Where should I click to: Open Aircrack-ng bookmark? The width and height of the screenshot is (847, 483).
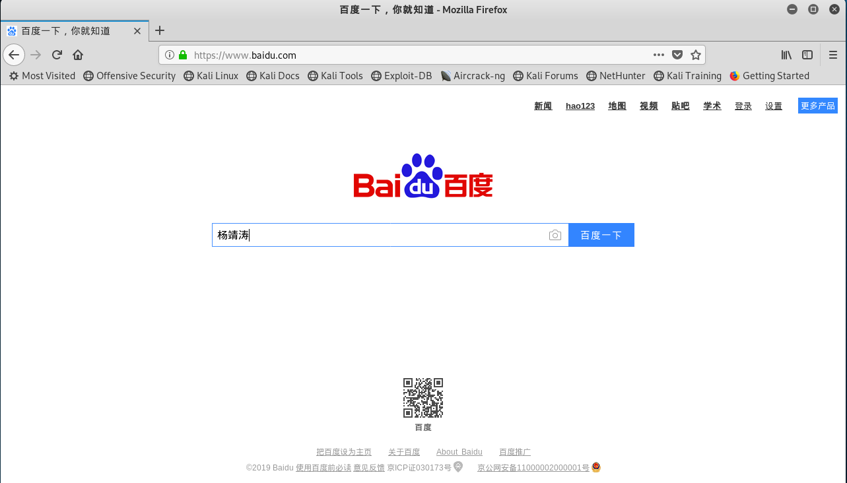[473, 76]
